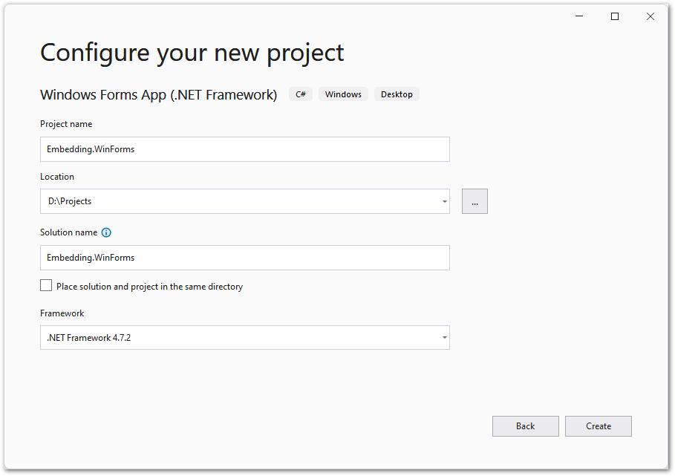Screen dimensions: 675x476
Task: Click the Solution name info icon
Action: tap(106, 232)
